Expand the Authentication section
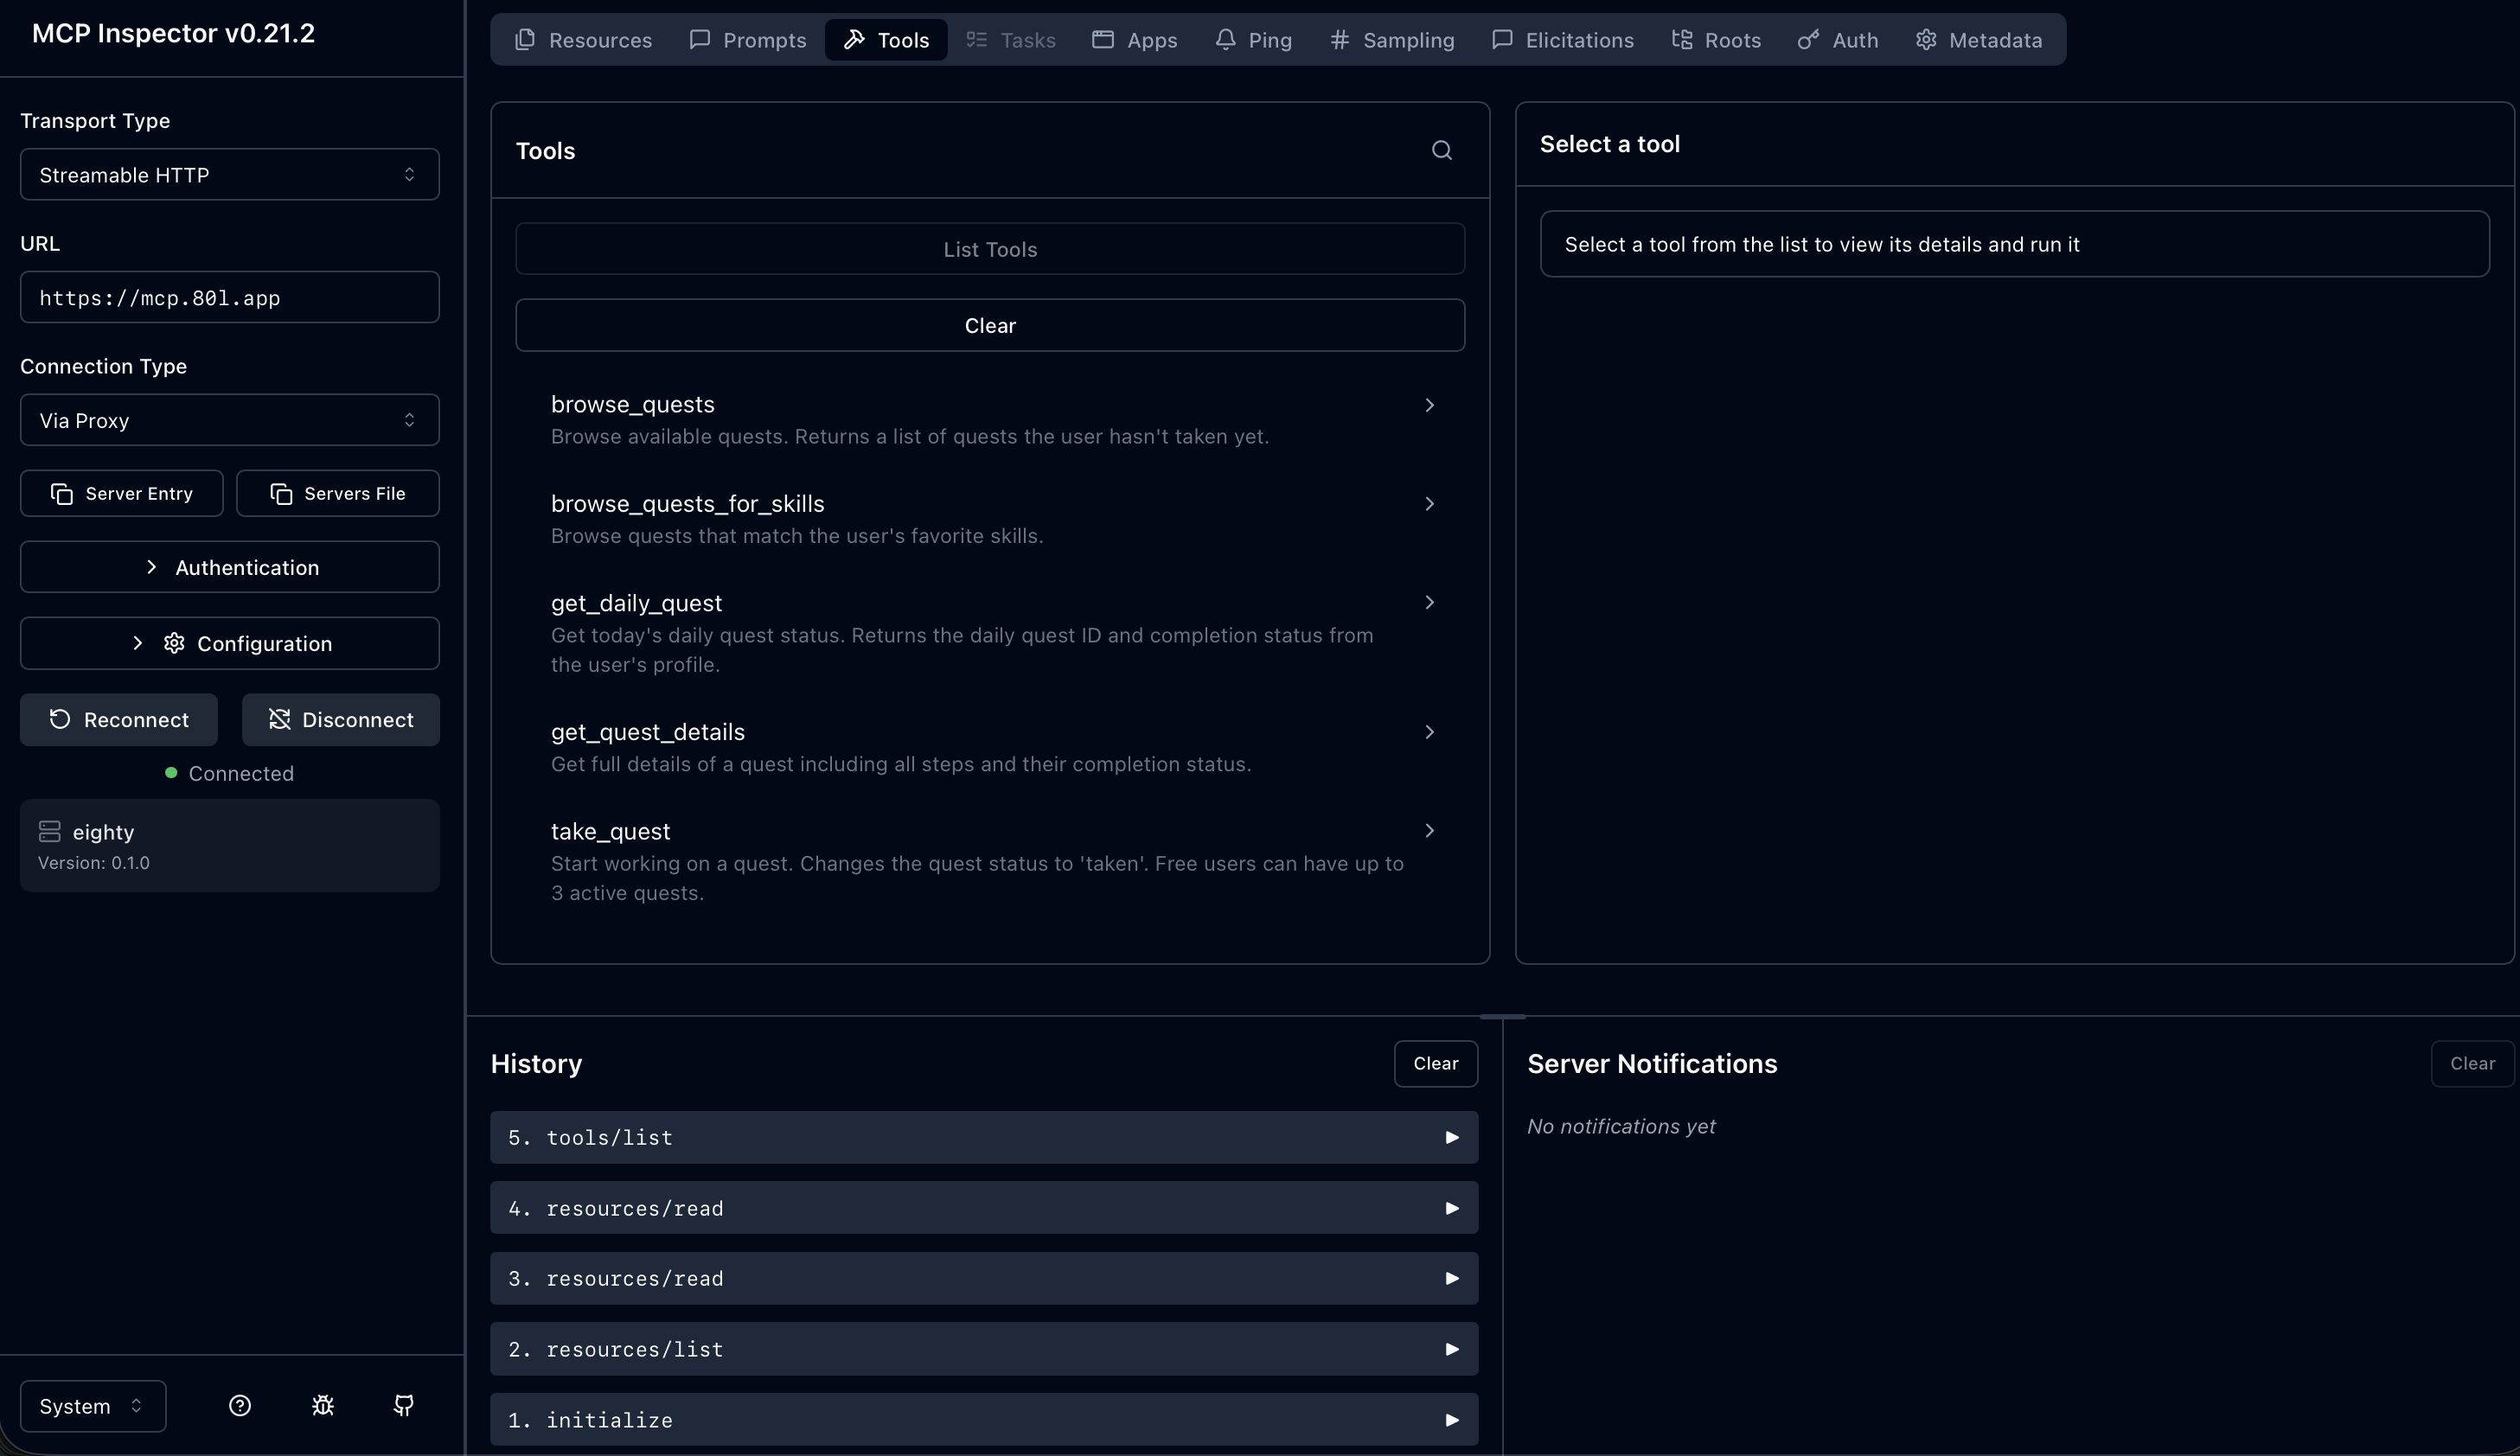The image size is (2520, 1456). (x=229, y=567)
